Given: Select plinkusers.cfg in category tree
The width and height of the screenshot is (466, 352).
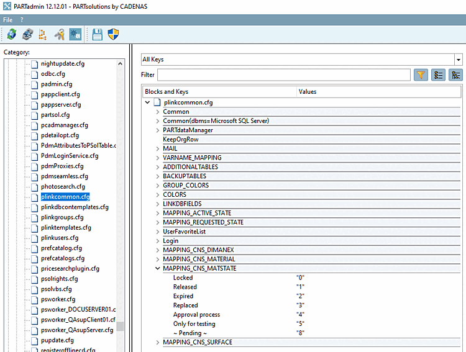Looking at the screenshot, I should [x=60, y=238].
